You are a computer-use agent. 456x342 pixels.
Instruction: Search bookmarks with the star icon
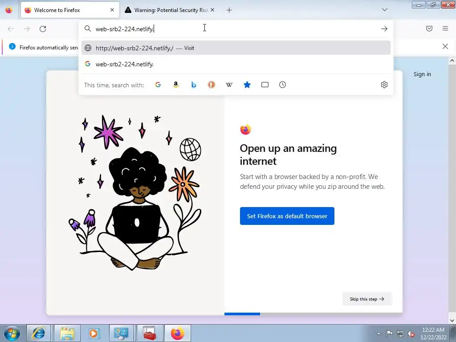[x=247, y=85]
